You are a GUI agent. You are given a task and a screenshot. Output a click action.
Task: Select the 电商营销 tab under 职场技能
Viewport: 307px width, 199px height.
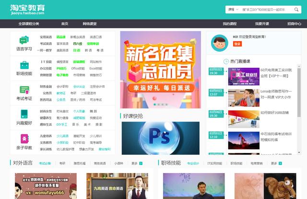tap(257, 164)
